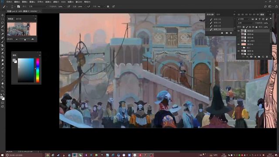This screenshot has width=279, height=157.
Task: Open the Windows Start button
Action: tap(2, 155)
